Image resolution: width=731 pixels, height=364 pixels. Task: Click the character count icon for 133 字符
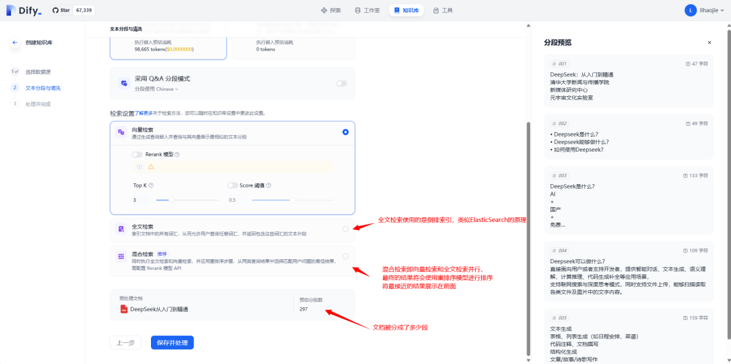pyautogui.click(x=685, y=176)
